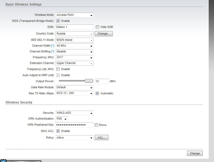Toggle Automatic Max TX Rate checkbox
This screenshot has height=162, width=214.
pos(97,93)
